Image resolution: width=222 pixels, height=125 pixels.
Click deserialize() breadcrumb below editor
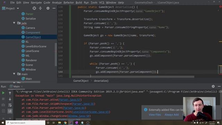pyautogui.click(x=101, y=81)
